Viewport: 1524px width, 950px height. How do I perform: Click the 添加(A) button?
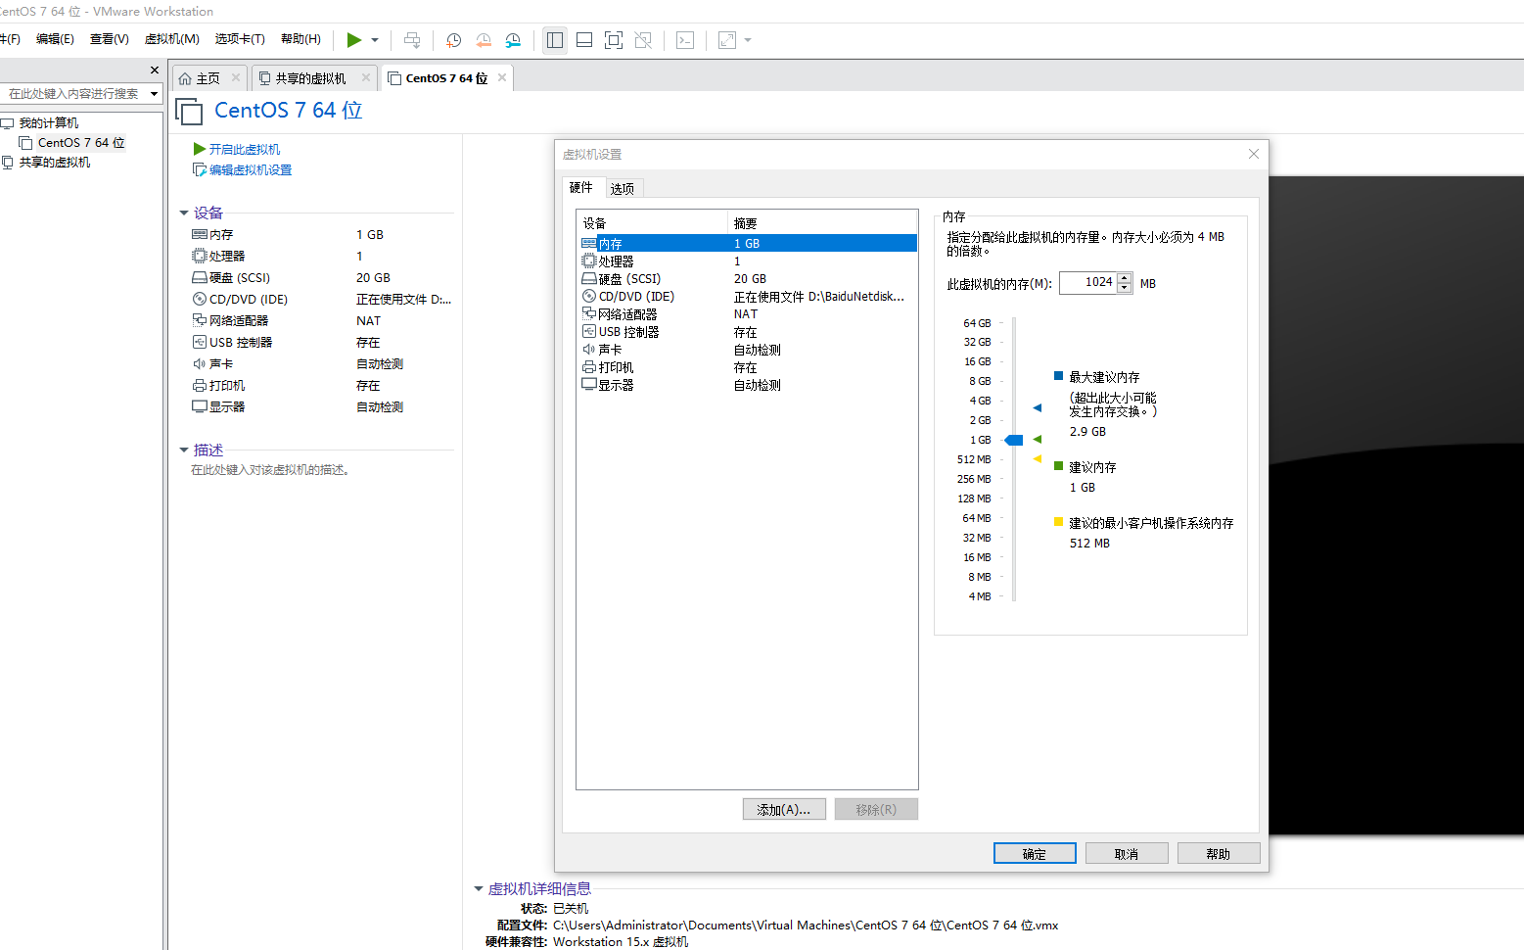(783, 808)
